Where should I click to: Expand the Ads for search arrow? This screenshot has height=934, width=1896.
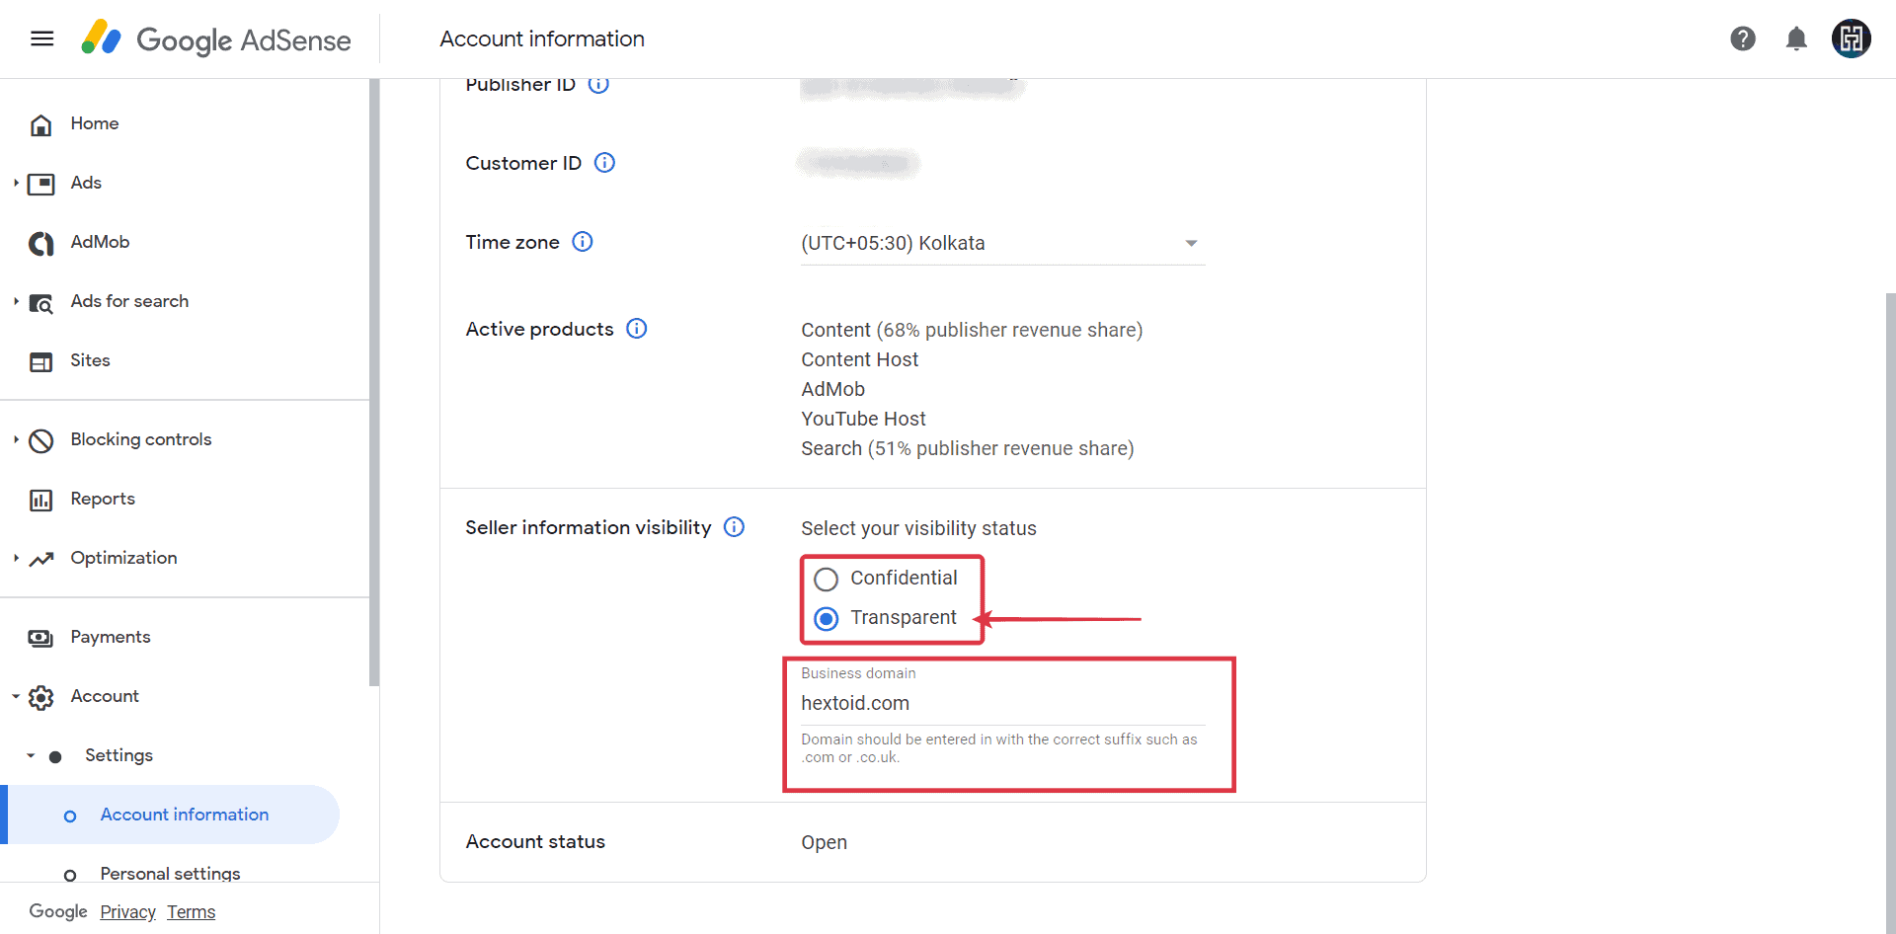(x=16, y=301)
